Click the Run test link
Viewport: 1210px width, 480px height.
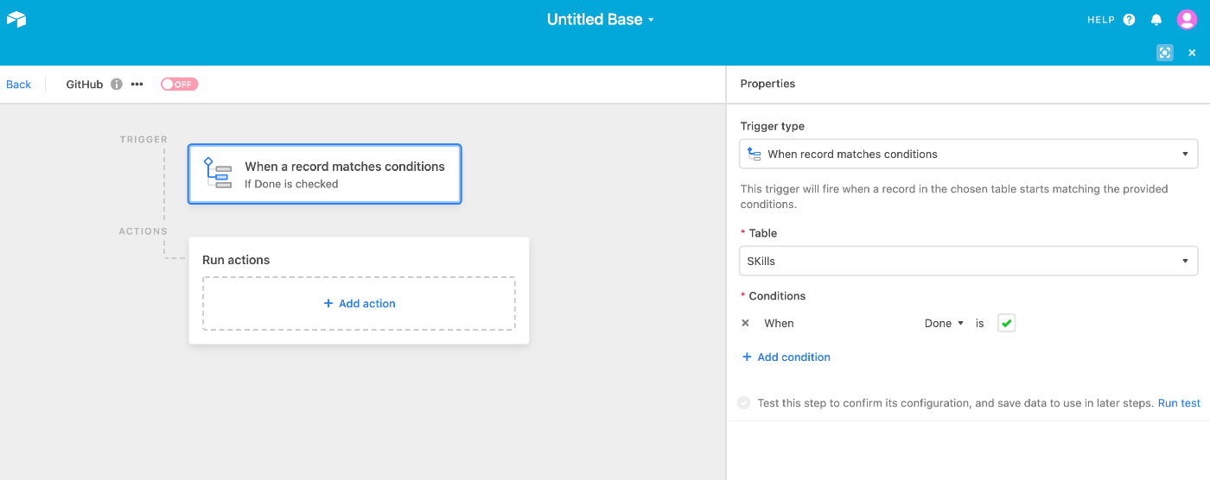click(1179, 403)
